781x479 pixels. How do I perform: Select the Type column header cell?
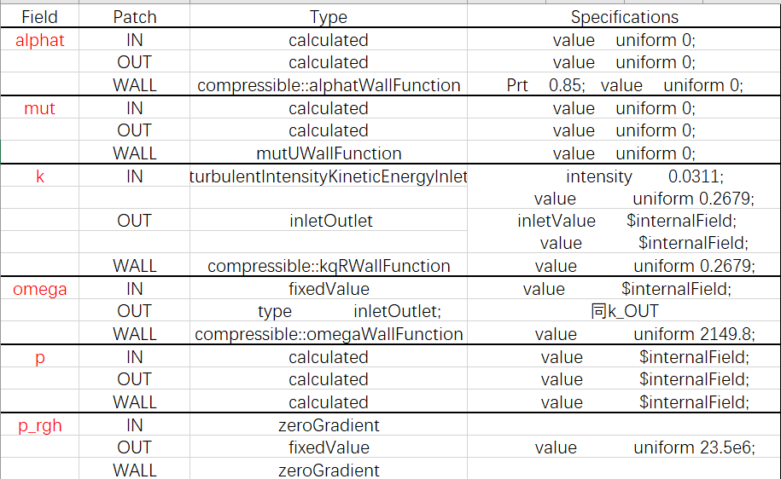click(x=329, y=17)
